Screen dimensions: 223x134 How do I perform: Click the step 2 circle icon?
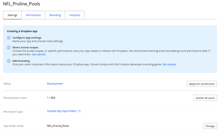pyautogui.click(x=9, y=48)
